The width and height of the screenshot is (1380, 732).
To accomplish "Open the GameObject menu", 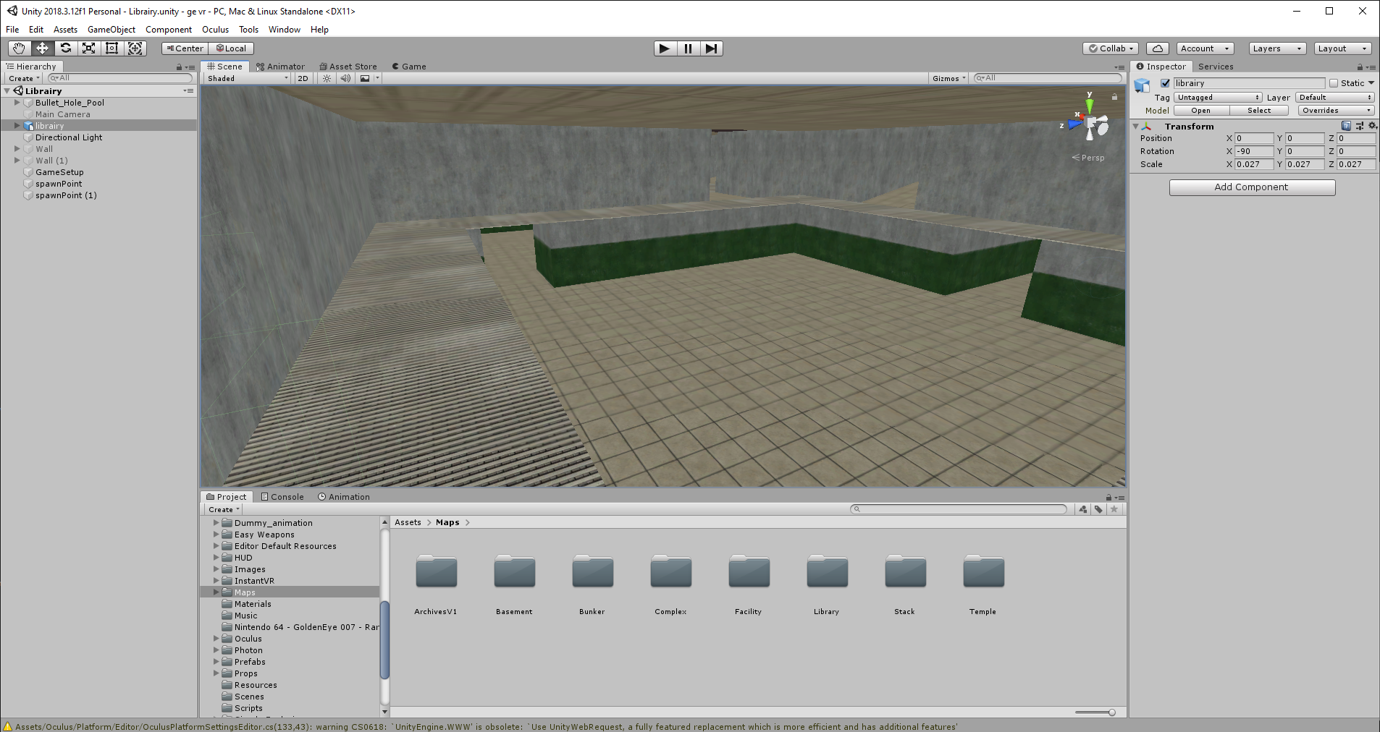I will [111, 30].
